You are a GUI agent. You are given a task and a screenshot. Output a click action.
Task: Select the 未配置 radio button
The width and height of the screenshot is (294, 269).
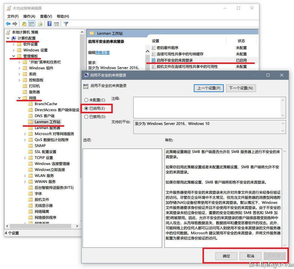click(86, 100)
